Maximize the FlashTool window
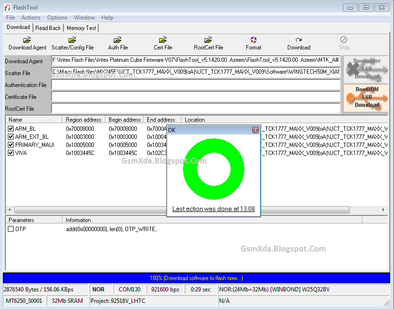394x309 pixels. coord(366,8)
